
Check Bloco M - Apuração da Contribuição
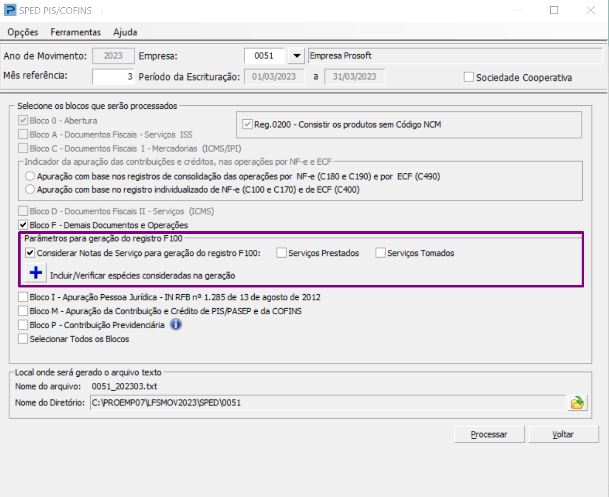click(x=23, y=311)
